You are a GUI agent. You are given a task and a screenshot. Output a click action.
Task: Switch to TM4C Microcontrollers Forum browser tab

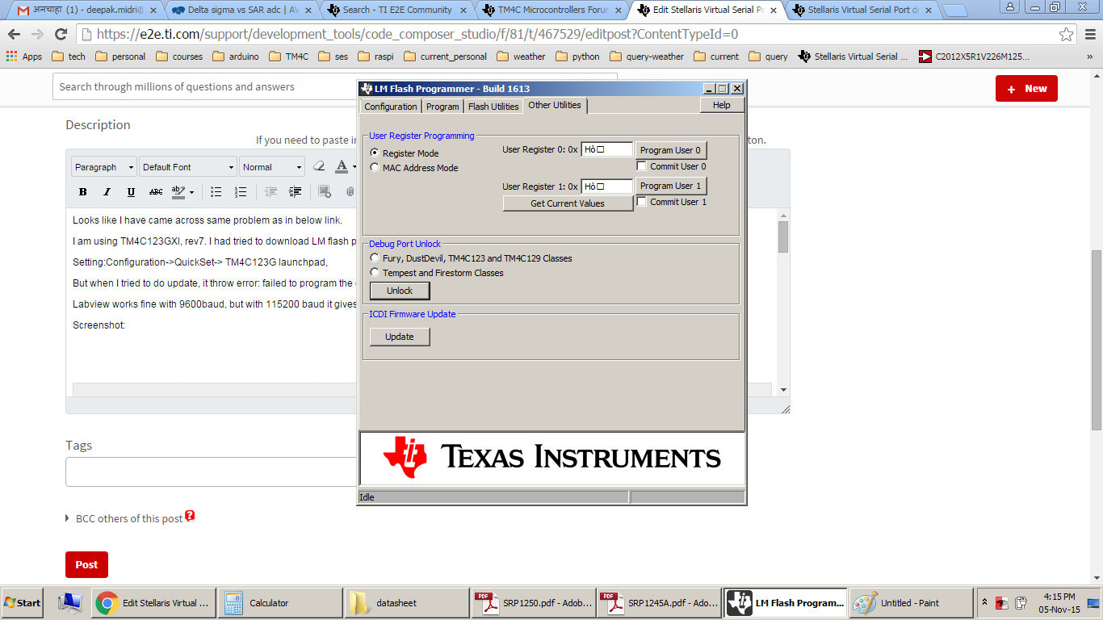point(553,10)
